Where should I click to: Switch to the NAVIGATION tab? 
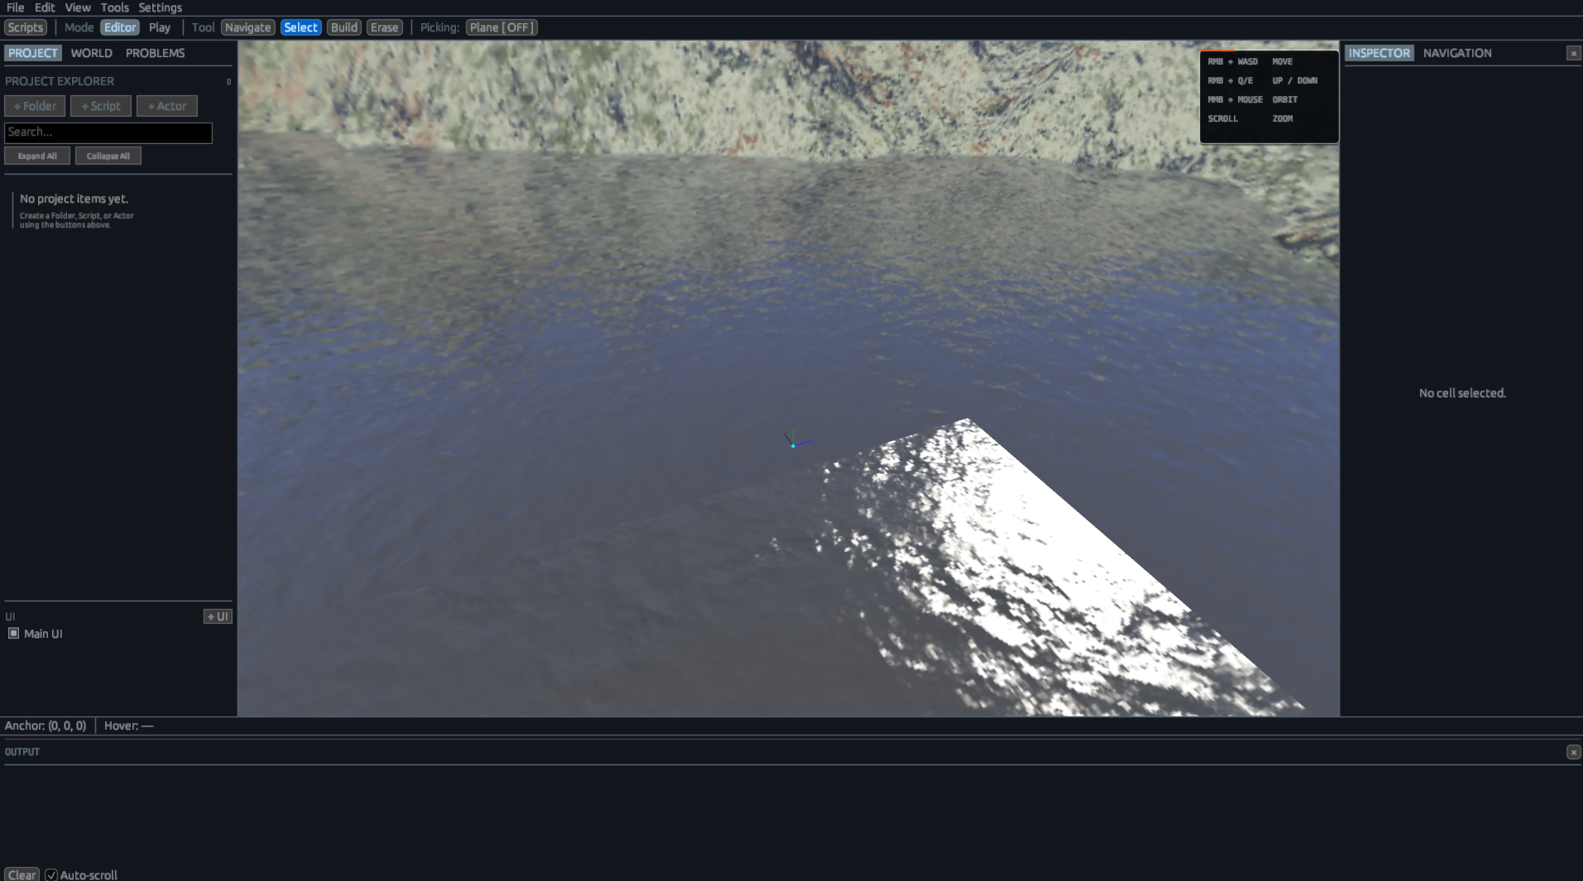click(x=1457, y=53)
